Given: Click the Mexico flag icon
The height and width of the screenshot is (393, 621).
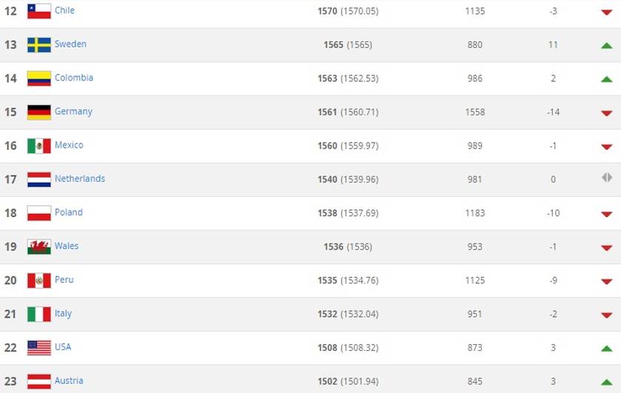Looking at the screenshot, I should (x=38, y=146).
